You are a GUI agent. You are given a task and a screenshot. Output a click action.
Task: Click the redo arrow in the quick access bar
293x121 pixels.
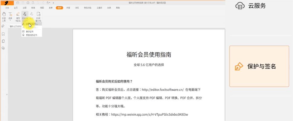coord(43,3)
